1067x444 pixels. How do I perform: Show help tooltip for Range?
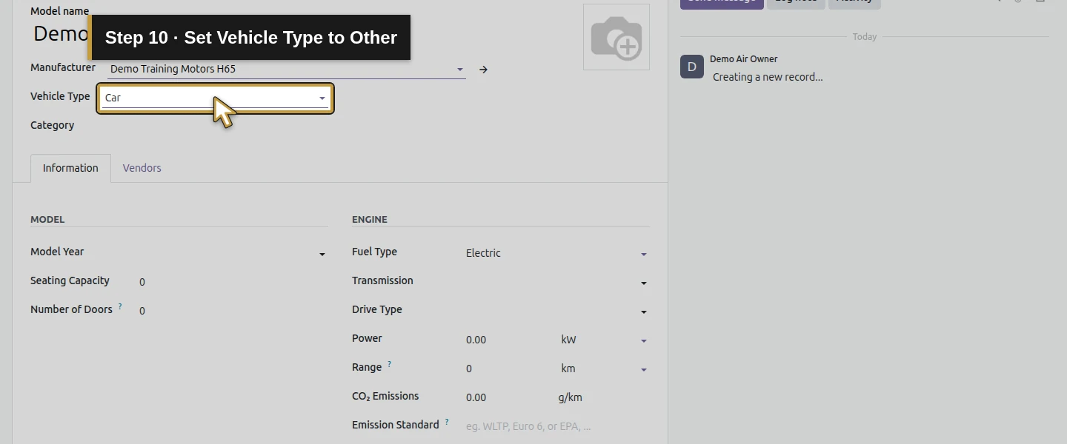point(390,364)
